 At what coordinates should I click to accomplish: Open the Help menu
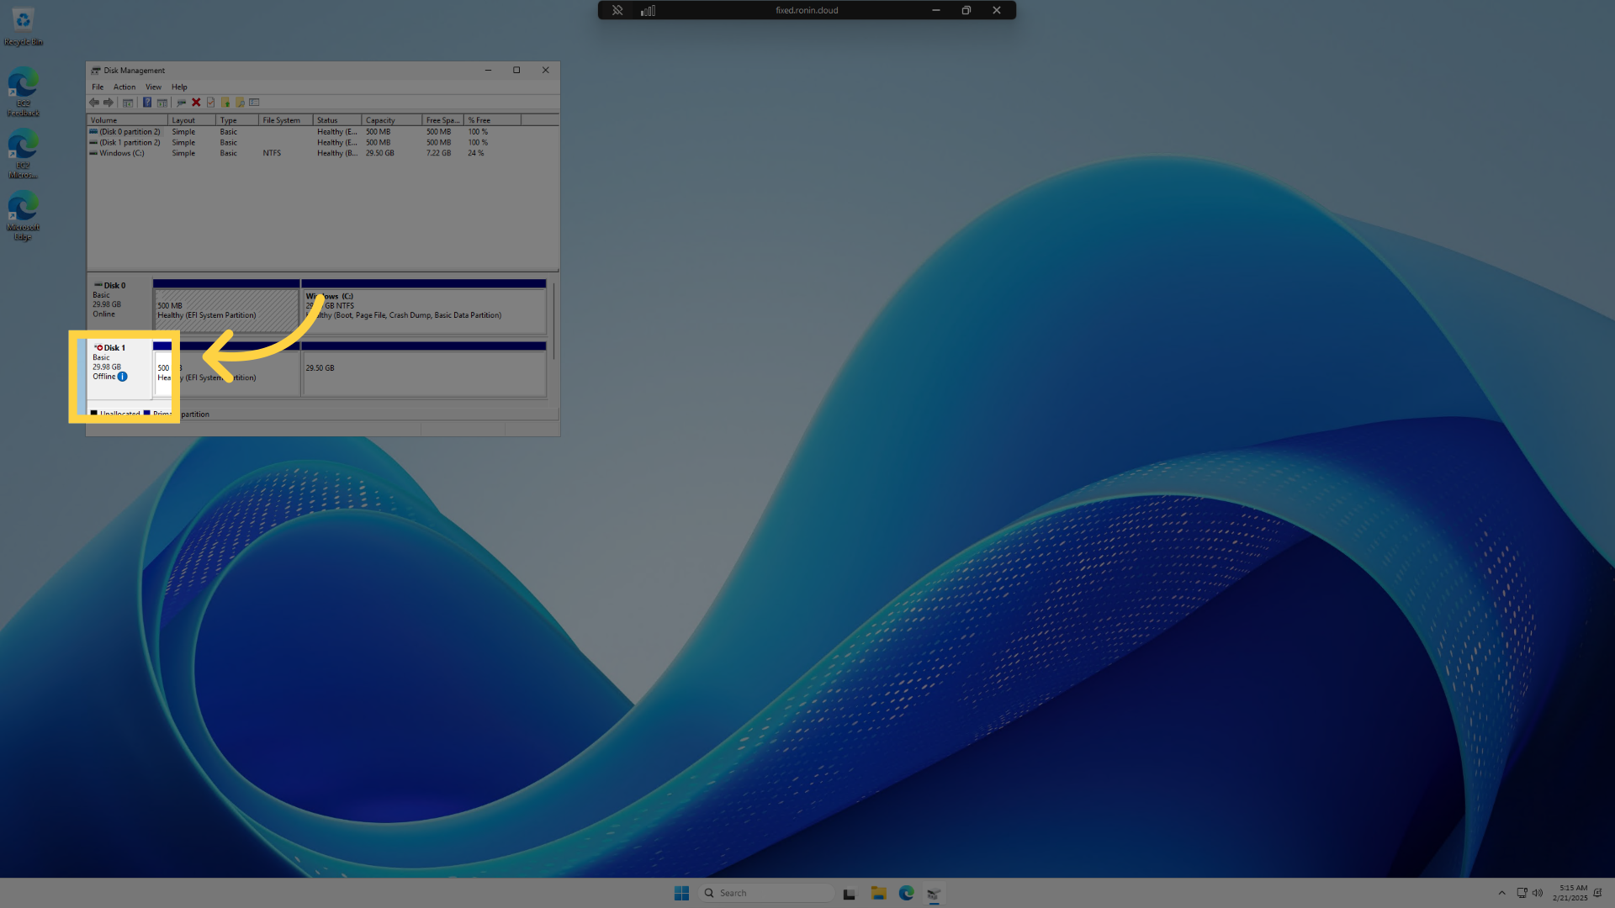[x=179, y=87]
